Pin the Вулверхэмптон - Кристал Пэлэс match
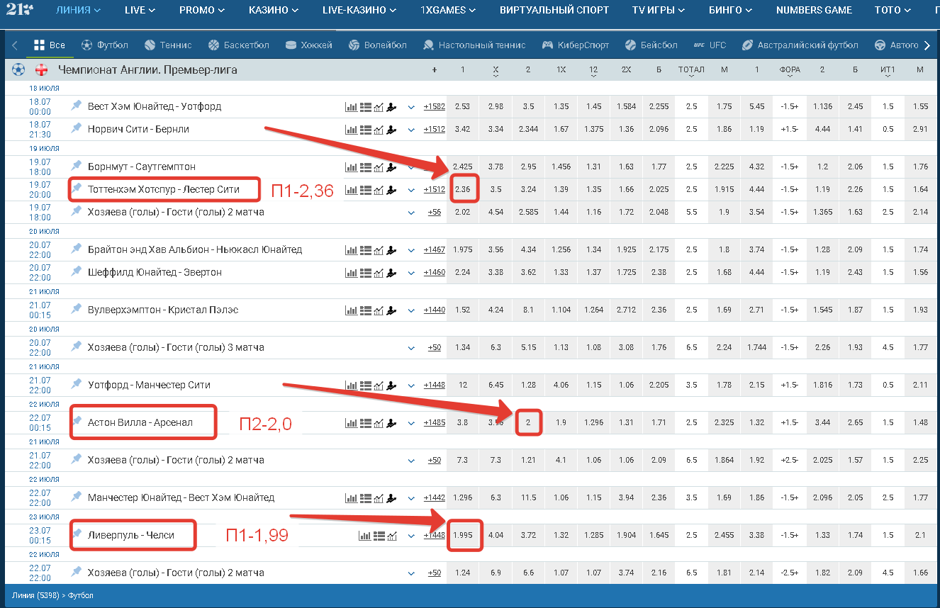 pos(77,309)
